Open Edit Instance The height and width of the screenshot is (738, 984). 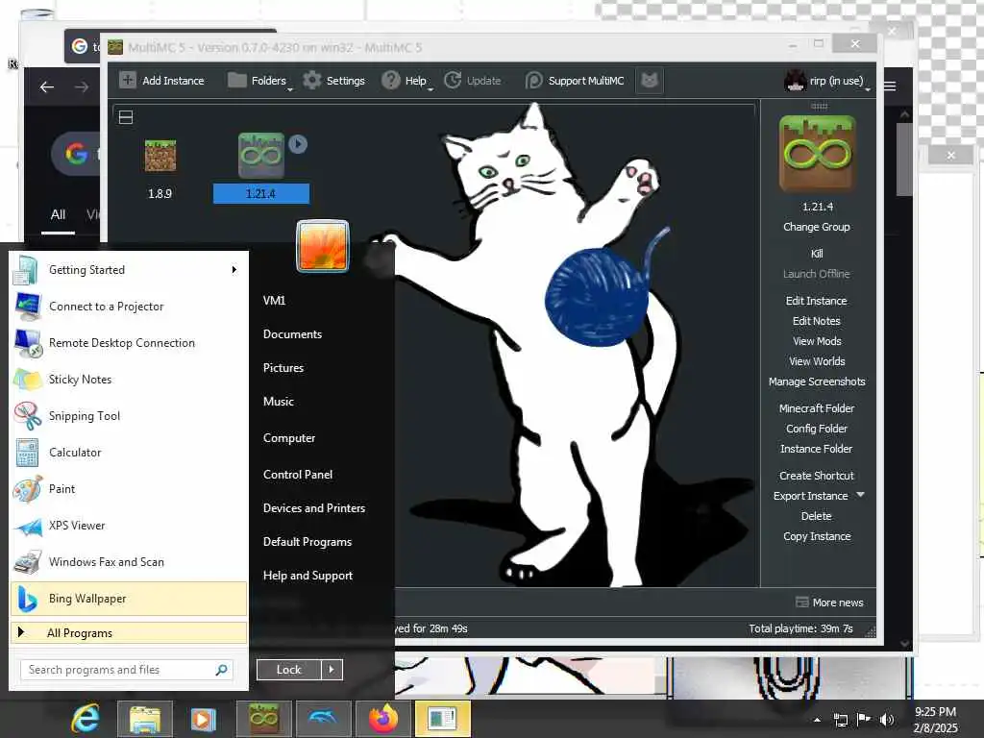(817, 301)
